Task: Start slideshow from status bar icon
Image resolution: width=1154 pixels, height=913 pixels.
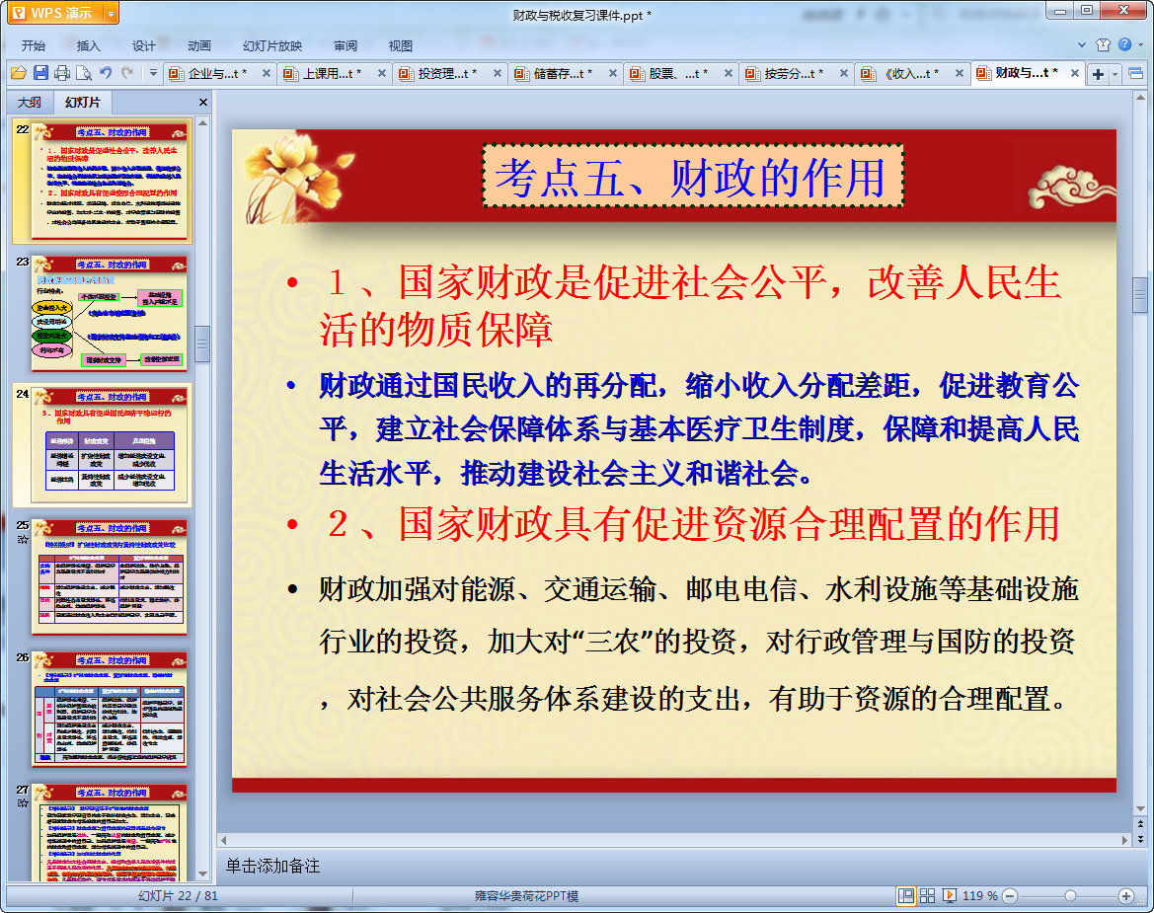Action: tap(950, 895)
